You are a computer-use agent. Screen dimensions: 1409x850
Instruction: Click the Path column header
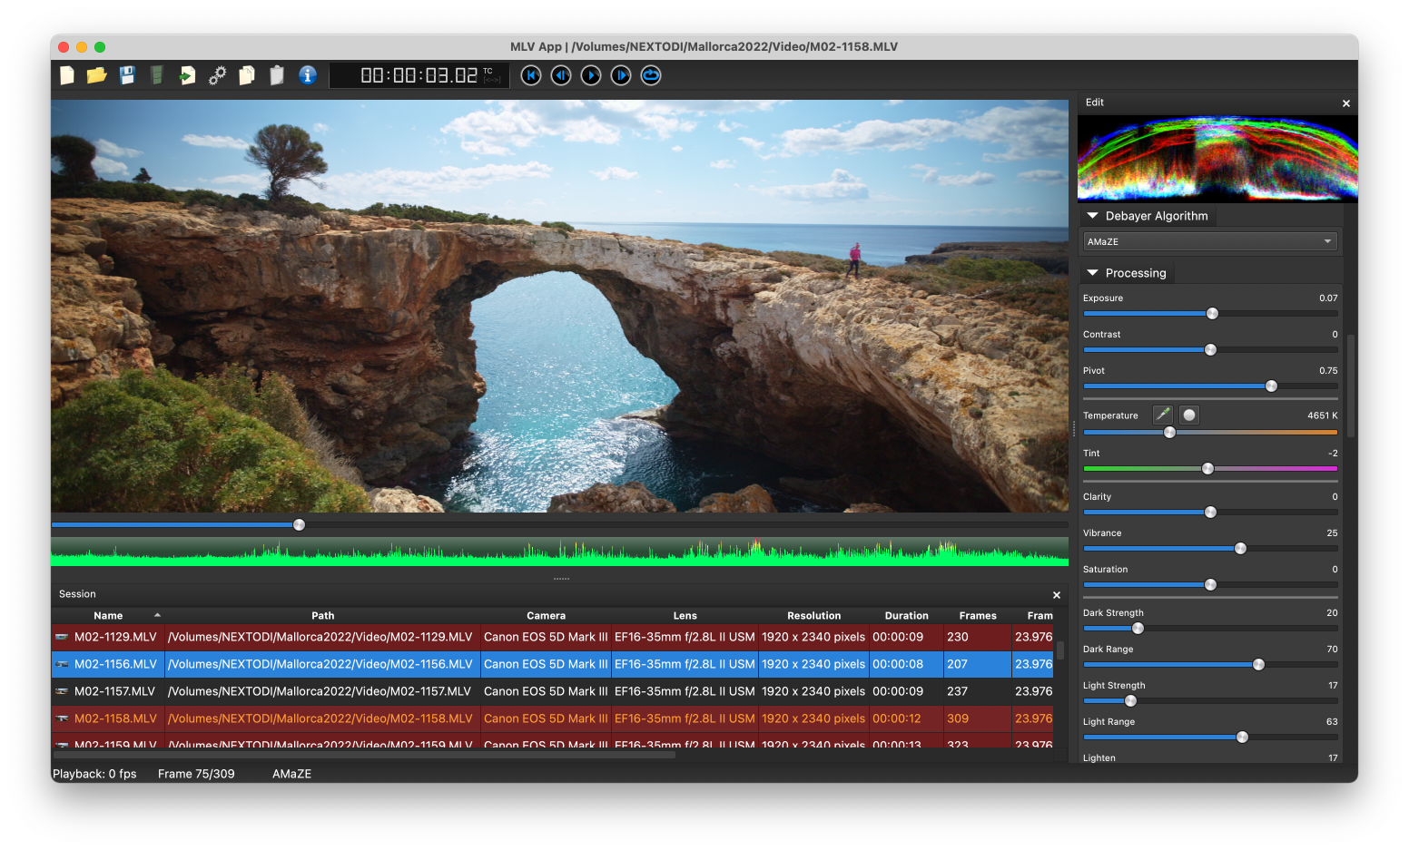[322, 615]
